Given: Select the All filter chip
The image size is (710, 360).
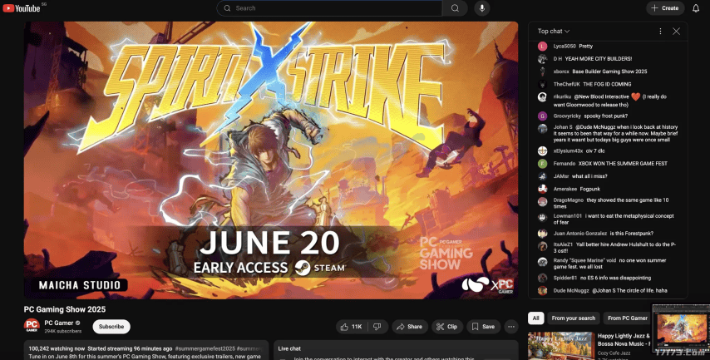Looking at the screenshot, I should tap(535, 318).
